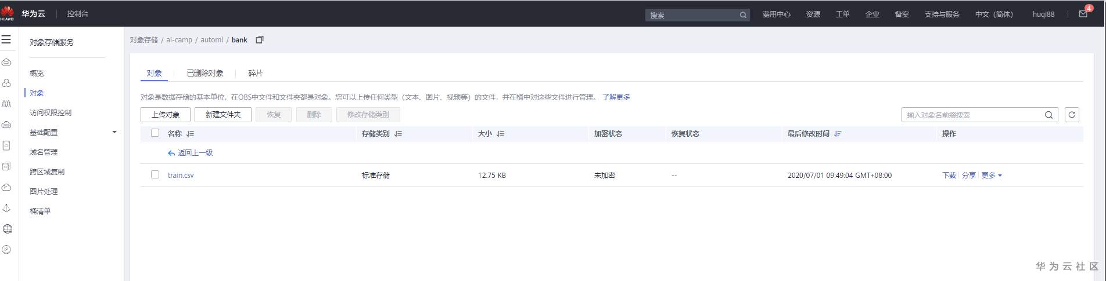
Task: Open 桶清单 in sidebar
Action: pos(40,211)
